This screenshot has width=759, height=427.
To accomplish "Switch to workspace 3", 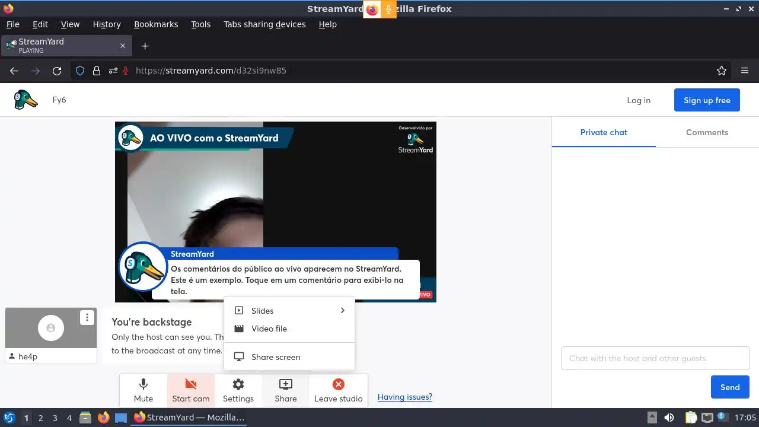I will click(x=55, y=418).
